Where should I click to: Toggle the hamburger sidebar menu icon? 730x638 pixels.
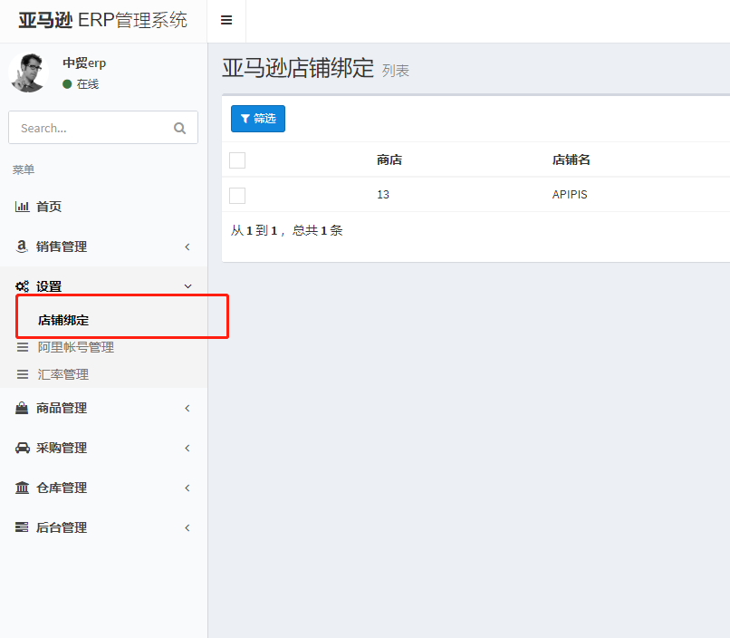226,20
